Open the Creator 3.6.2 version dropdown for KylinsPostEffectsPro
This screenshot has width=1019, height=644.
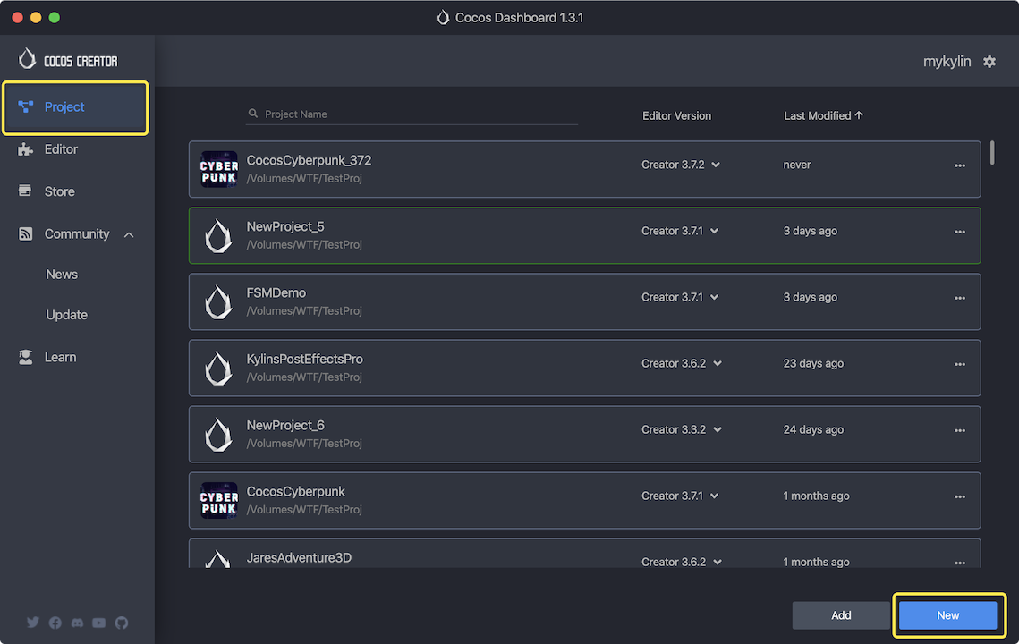coord(718,363)
